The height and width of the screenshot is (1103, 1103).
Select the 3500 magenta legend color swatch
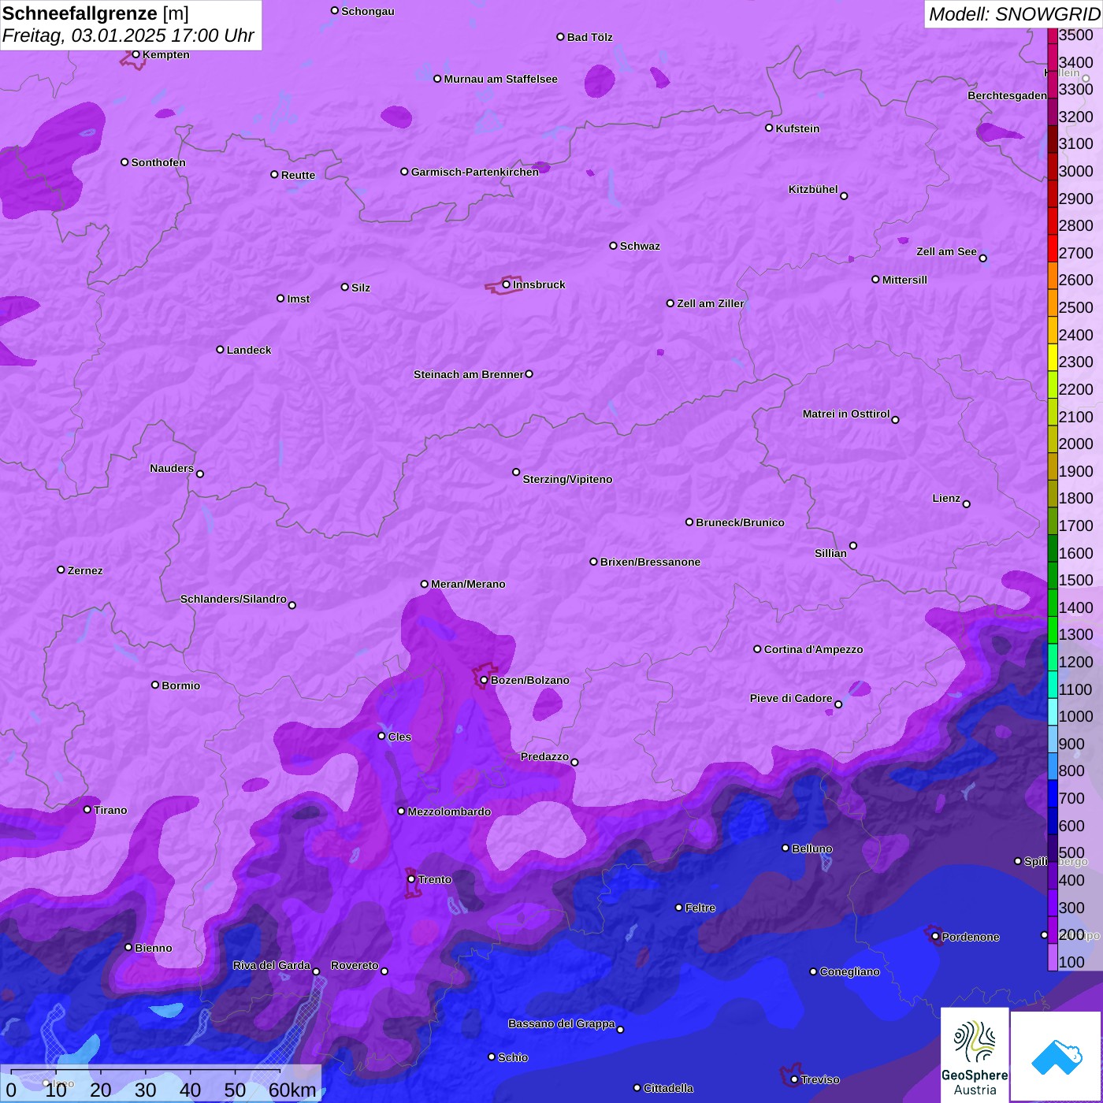tap(1052, 35)
